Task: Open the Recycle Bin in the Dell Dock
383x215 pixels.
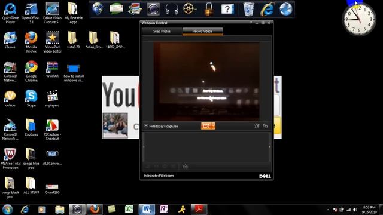Action: click(x=249, y=9)
